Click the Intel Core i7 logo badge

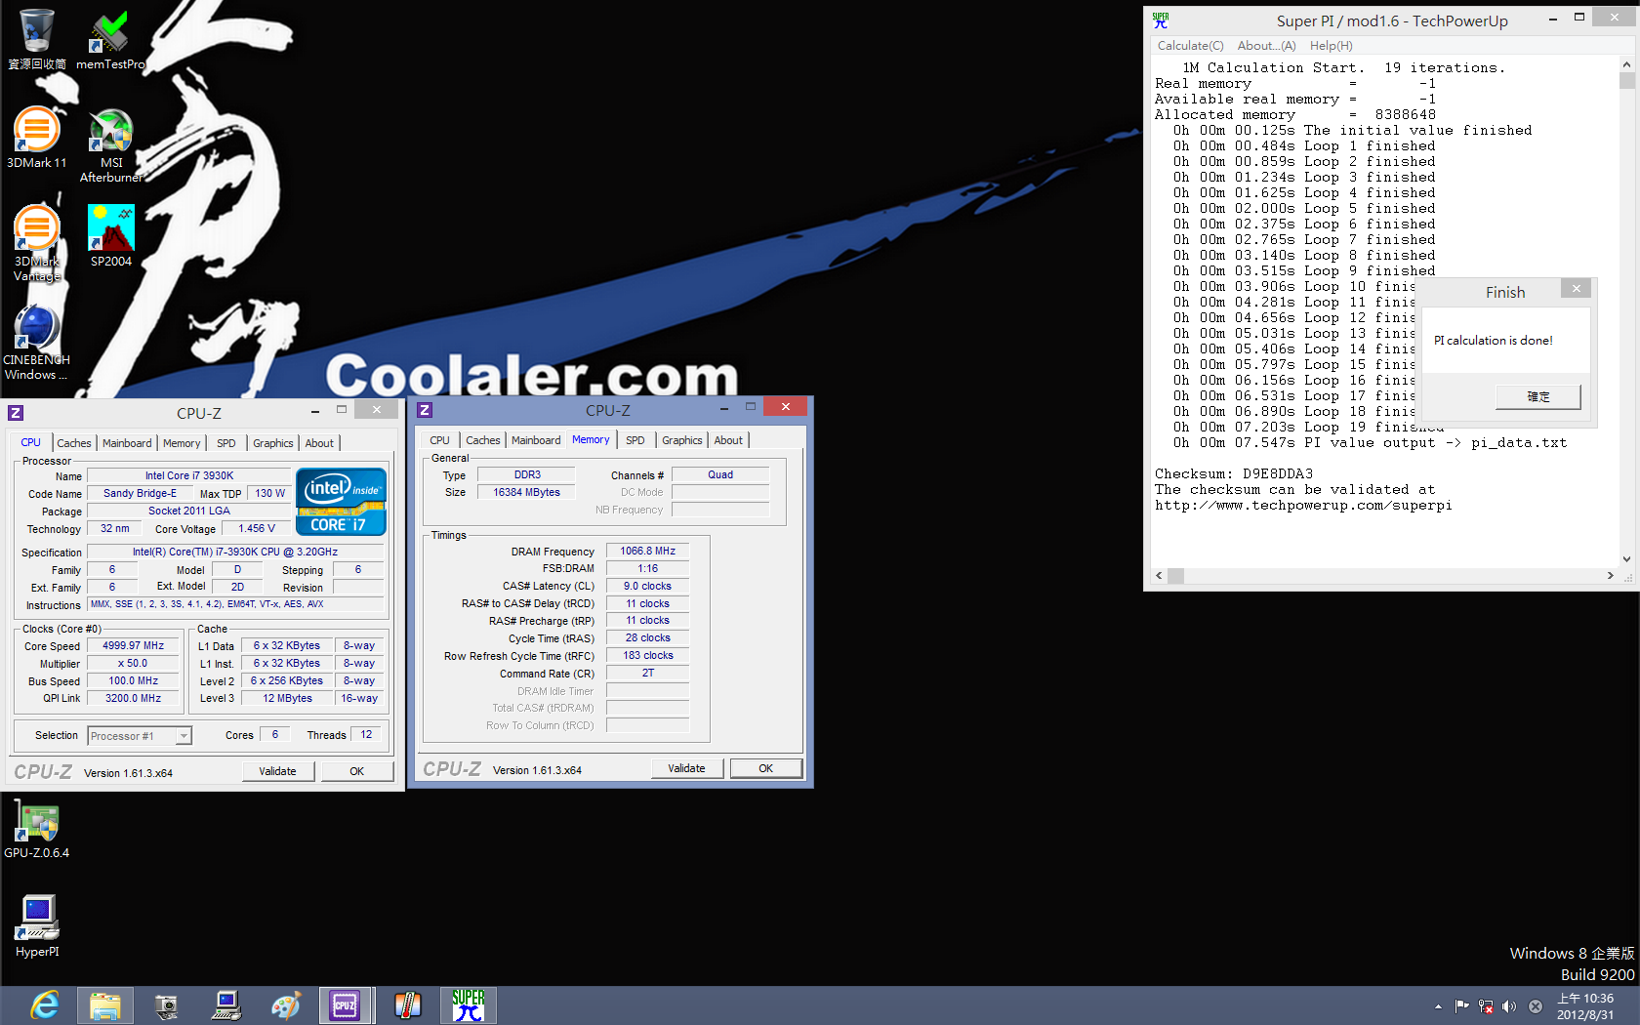point(341,501)
